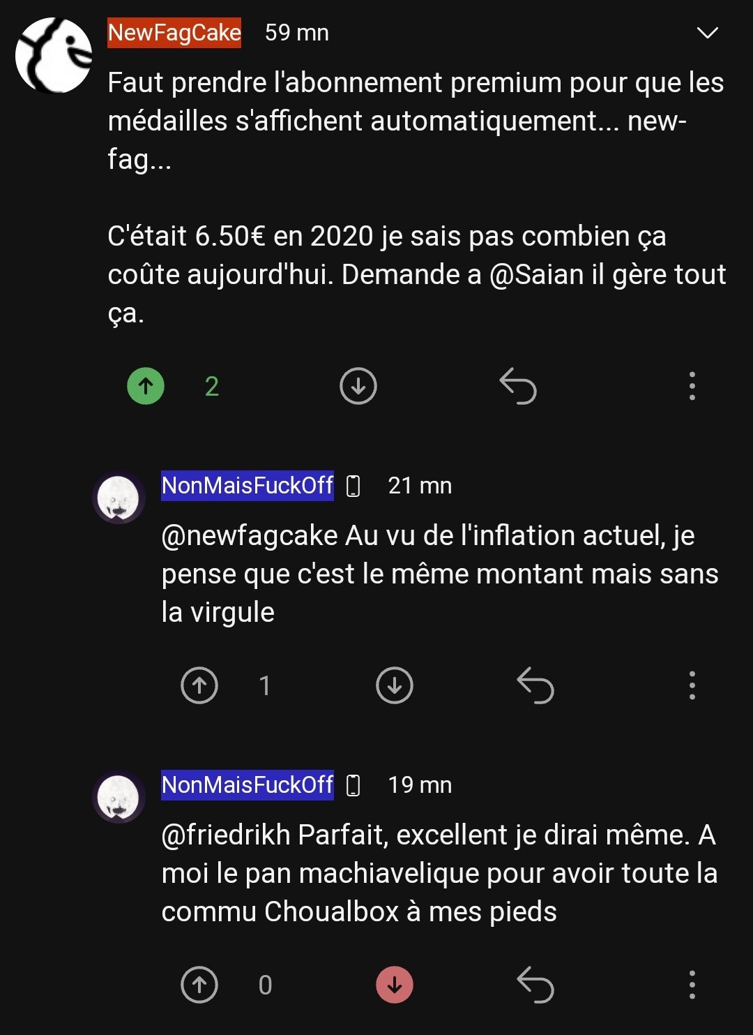View NewFagCake's black and white avatar
The image size is (753, 1035).
tap(54, 55)
